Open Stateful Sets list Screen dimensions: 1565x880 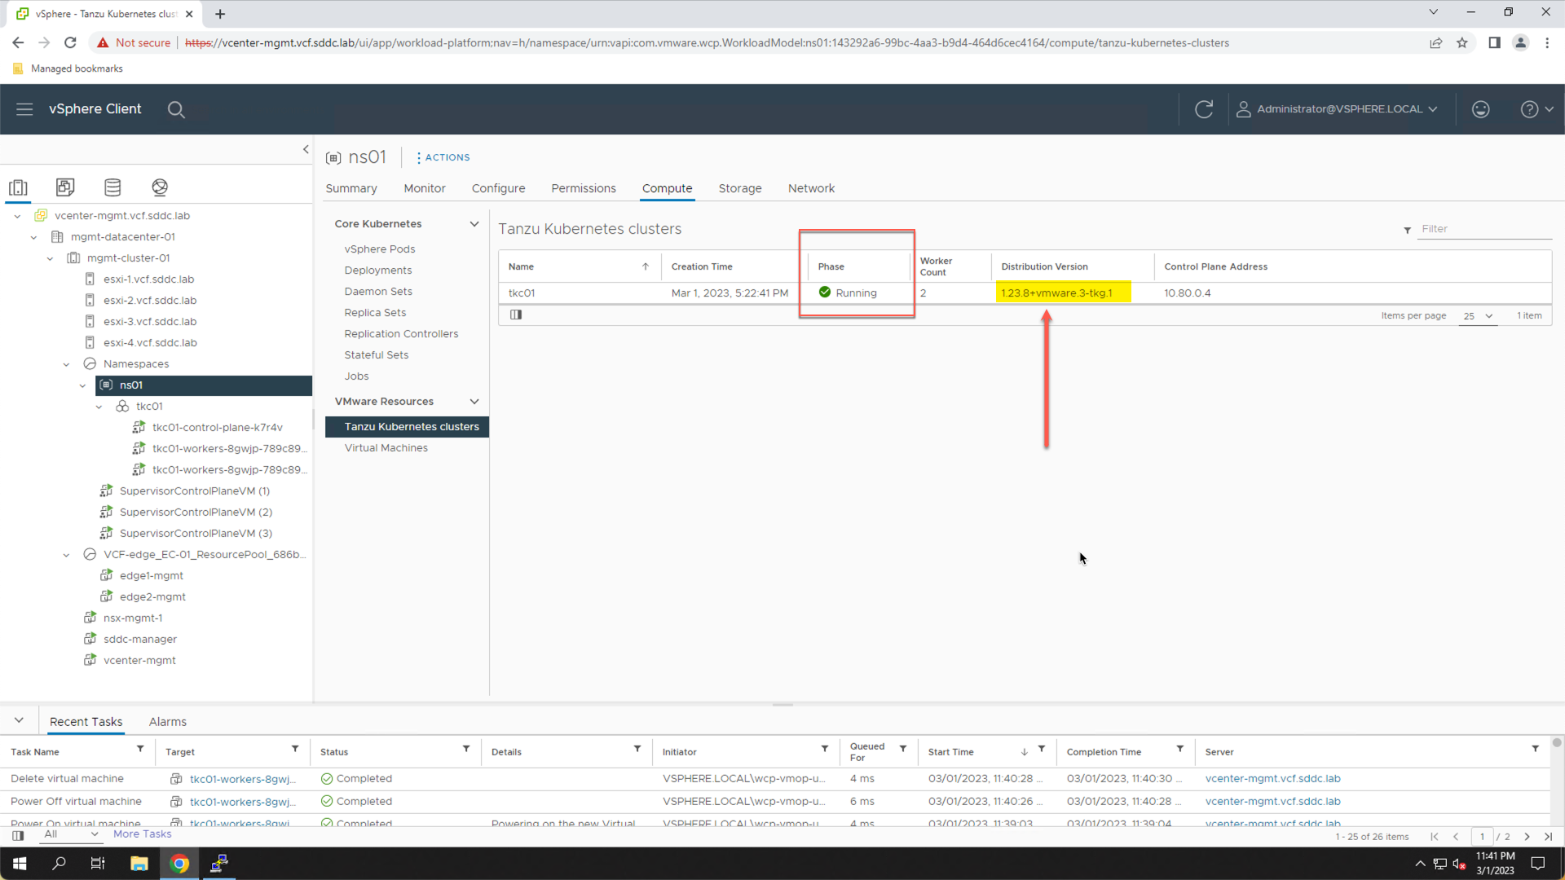click(377, 355)
